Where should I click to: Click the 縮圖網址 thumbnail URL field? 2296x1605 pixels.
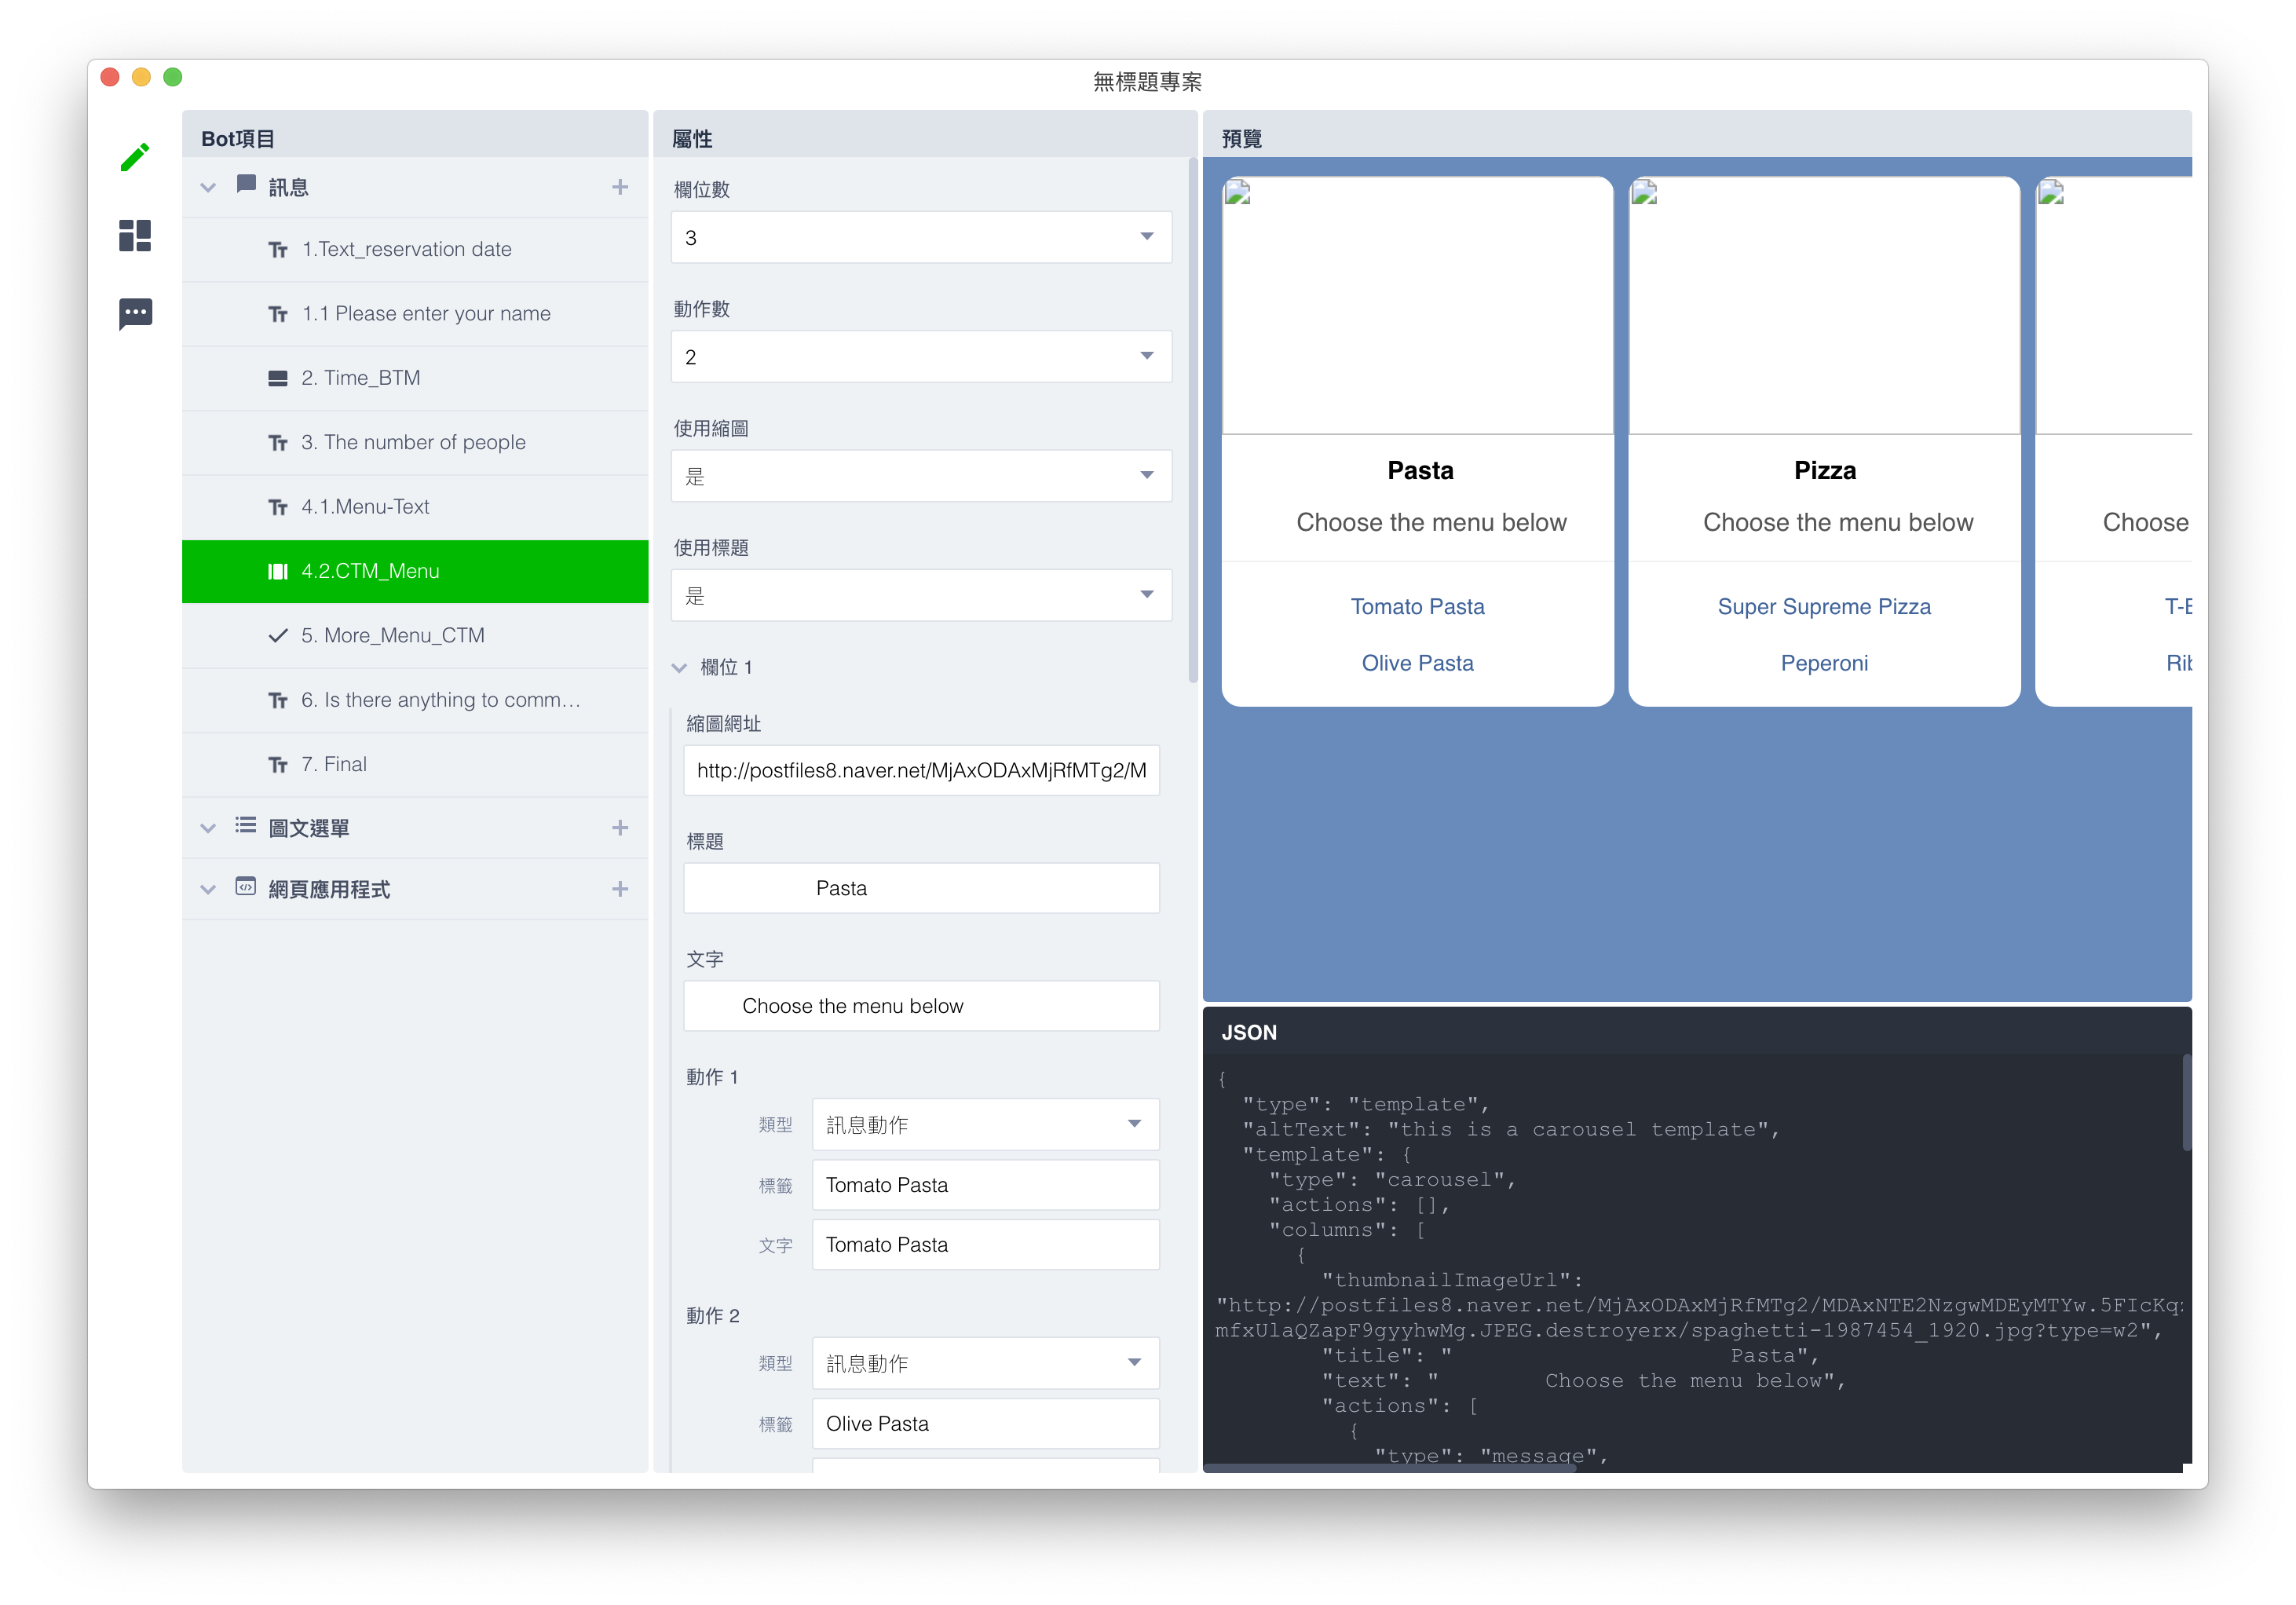pos(920,770)
